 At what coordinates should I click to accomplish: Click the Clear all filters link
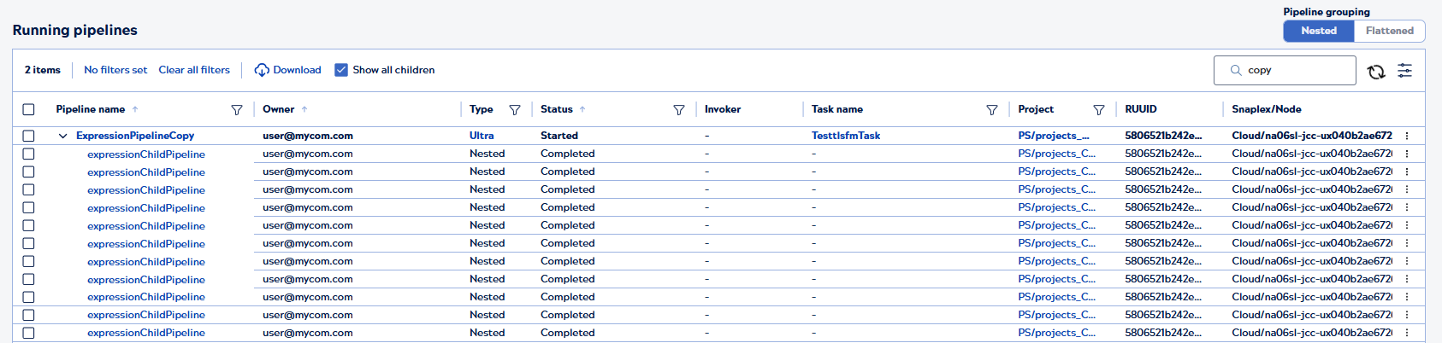coord(194,70)
